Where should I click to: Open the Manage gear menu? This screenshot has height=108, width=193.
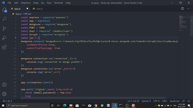click(5, 94)
